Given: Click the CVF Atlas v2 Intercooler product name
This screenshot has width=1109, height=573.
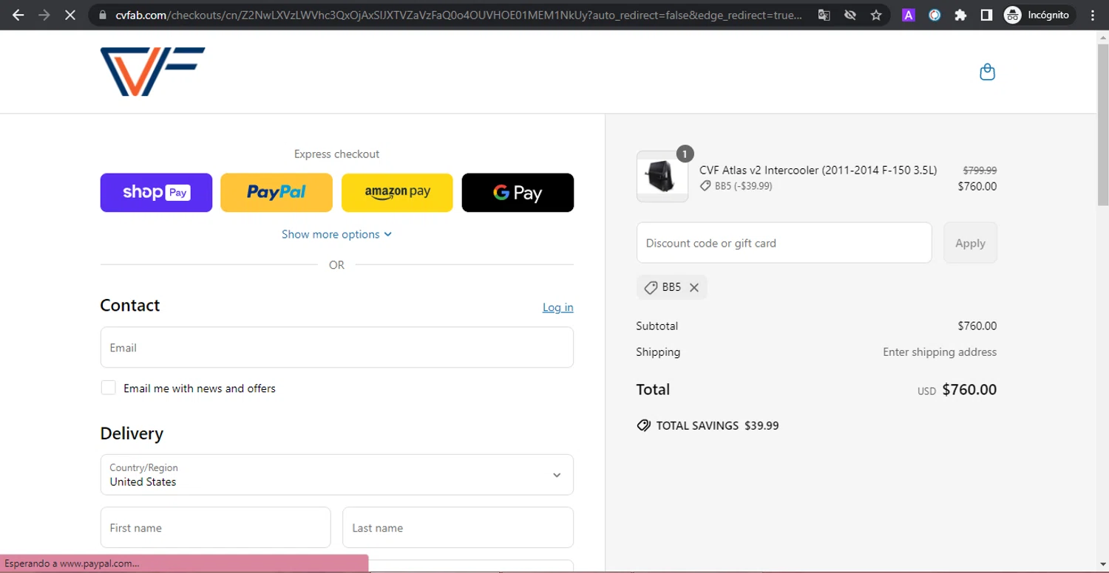Looking at the screenshot, I should click(818, 171).
